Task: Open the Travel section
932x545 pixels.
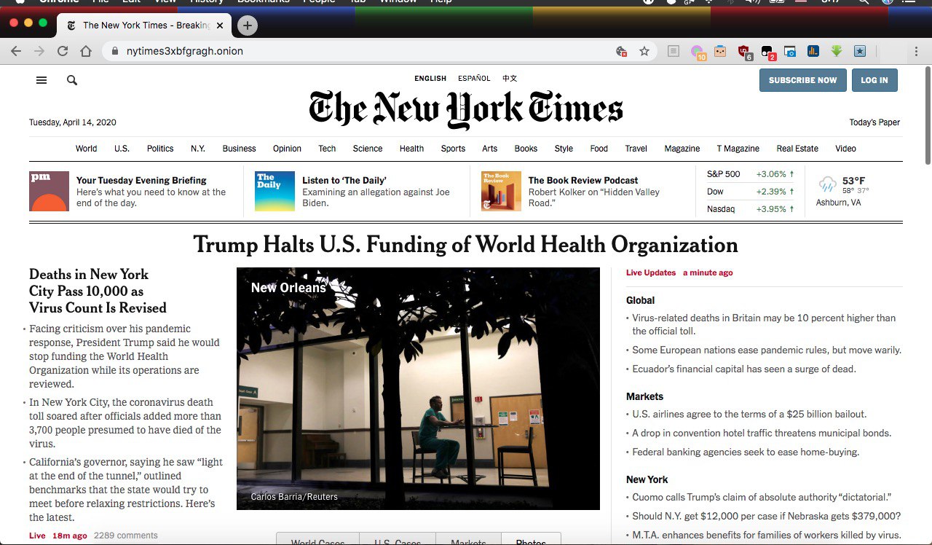Action: [636, 149]
